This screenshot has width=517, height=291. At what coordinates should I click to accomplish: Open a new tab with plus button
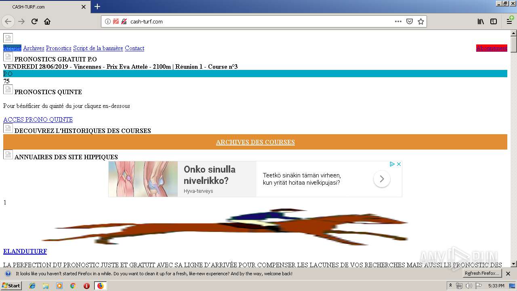[97, 6]
